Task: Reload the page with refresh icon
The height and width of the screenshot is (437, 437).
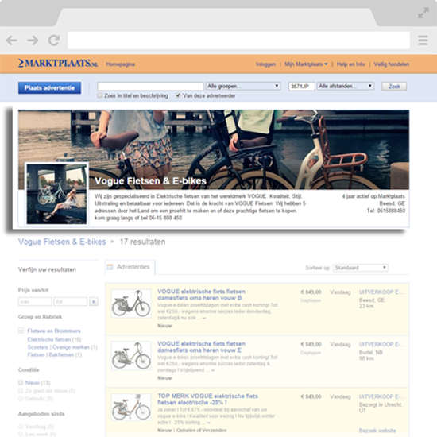Action: 54,41
